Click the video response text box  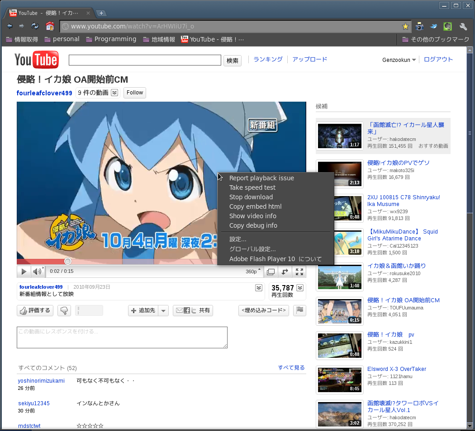pyautogui.click(x=122, y=337)
